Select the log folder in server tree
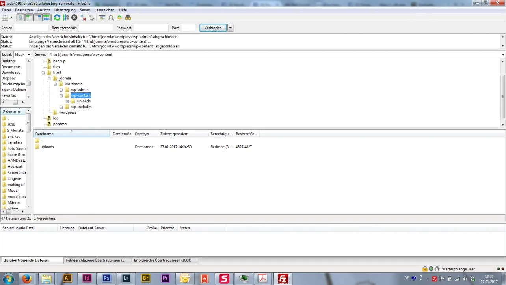Viewport: 506px width, 285px height. click(56, 118)
